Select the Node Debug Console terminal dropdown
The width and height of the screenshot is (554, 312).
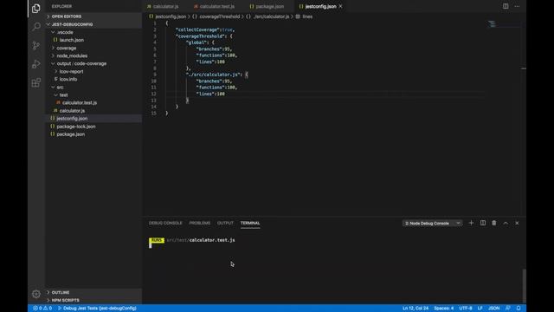(x=433, y=224)
